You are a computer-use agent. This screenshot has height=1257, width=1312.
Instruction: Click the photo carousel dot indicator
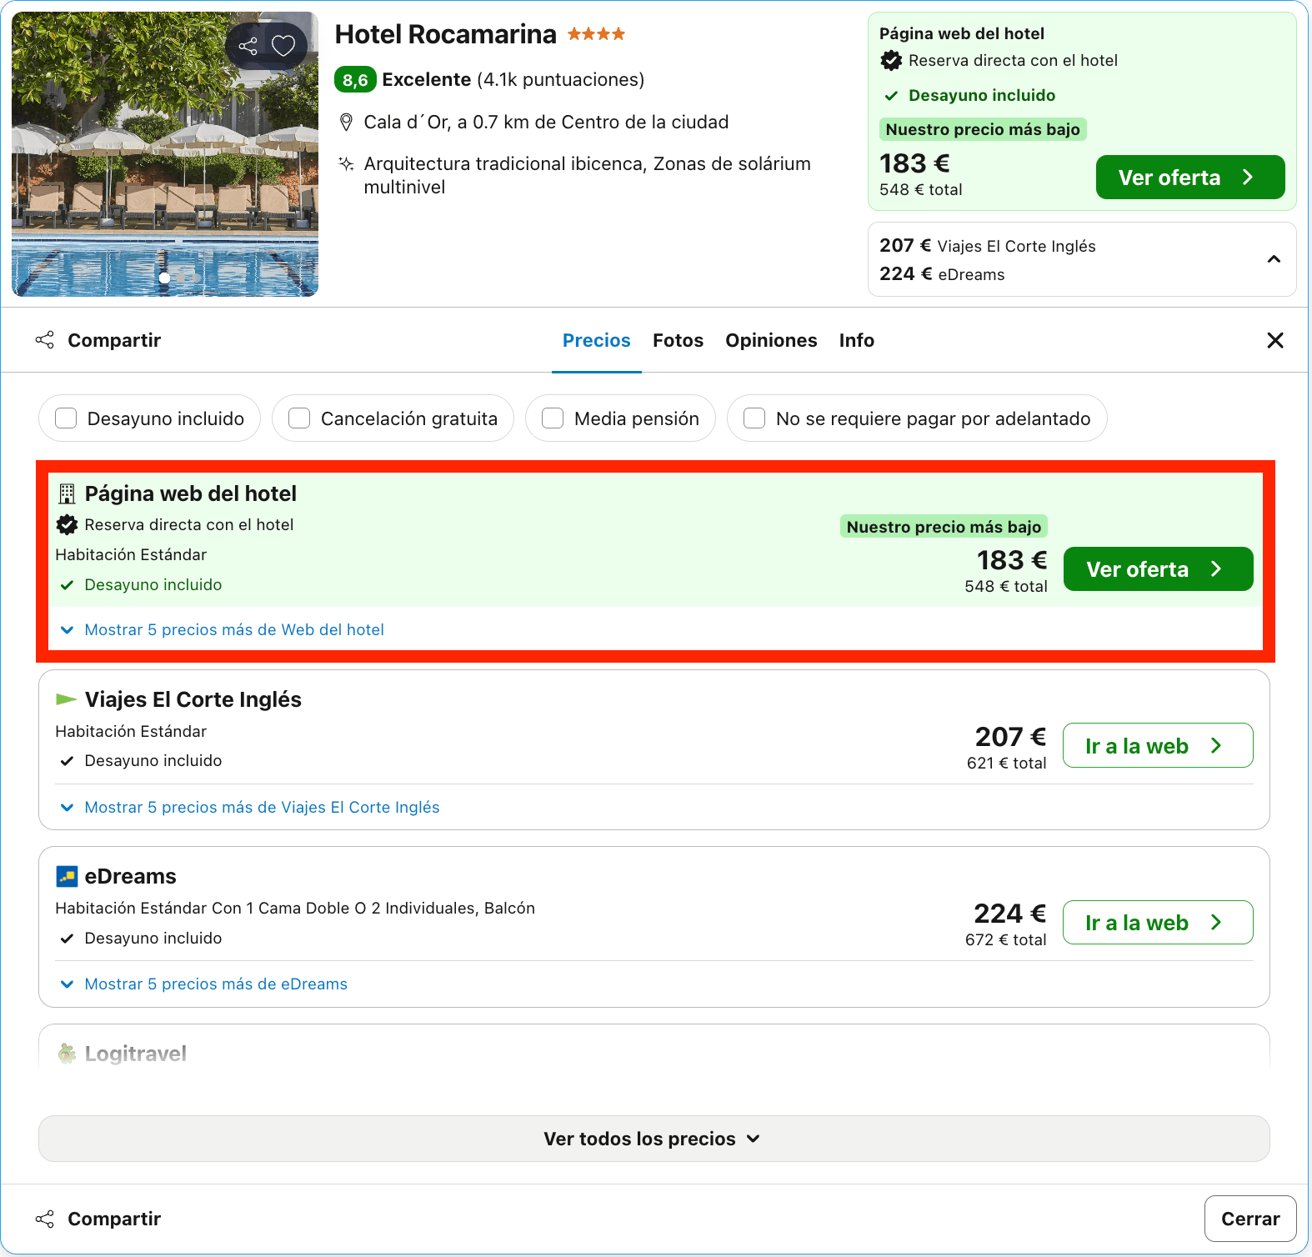point(164,278)
